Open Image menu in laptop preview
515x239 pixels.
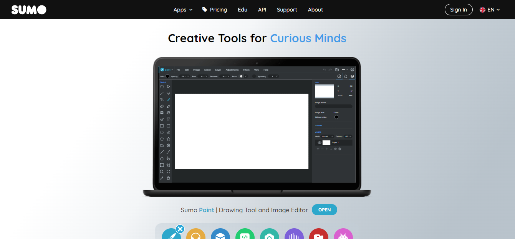click(197, 70)
